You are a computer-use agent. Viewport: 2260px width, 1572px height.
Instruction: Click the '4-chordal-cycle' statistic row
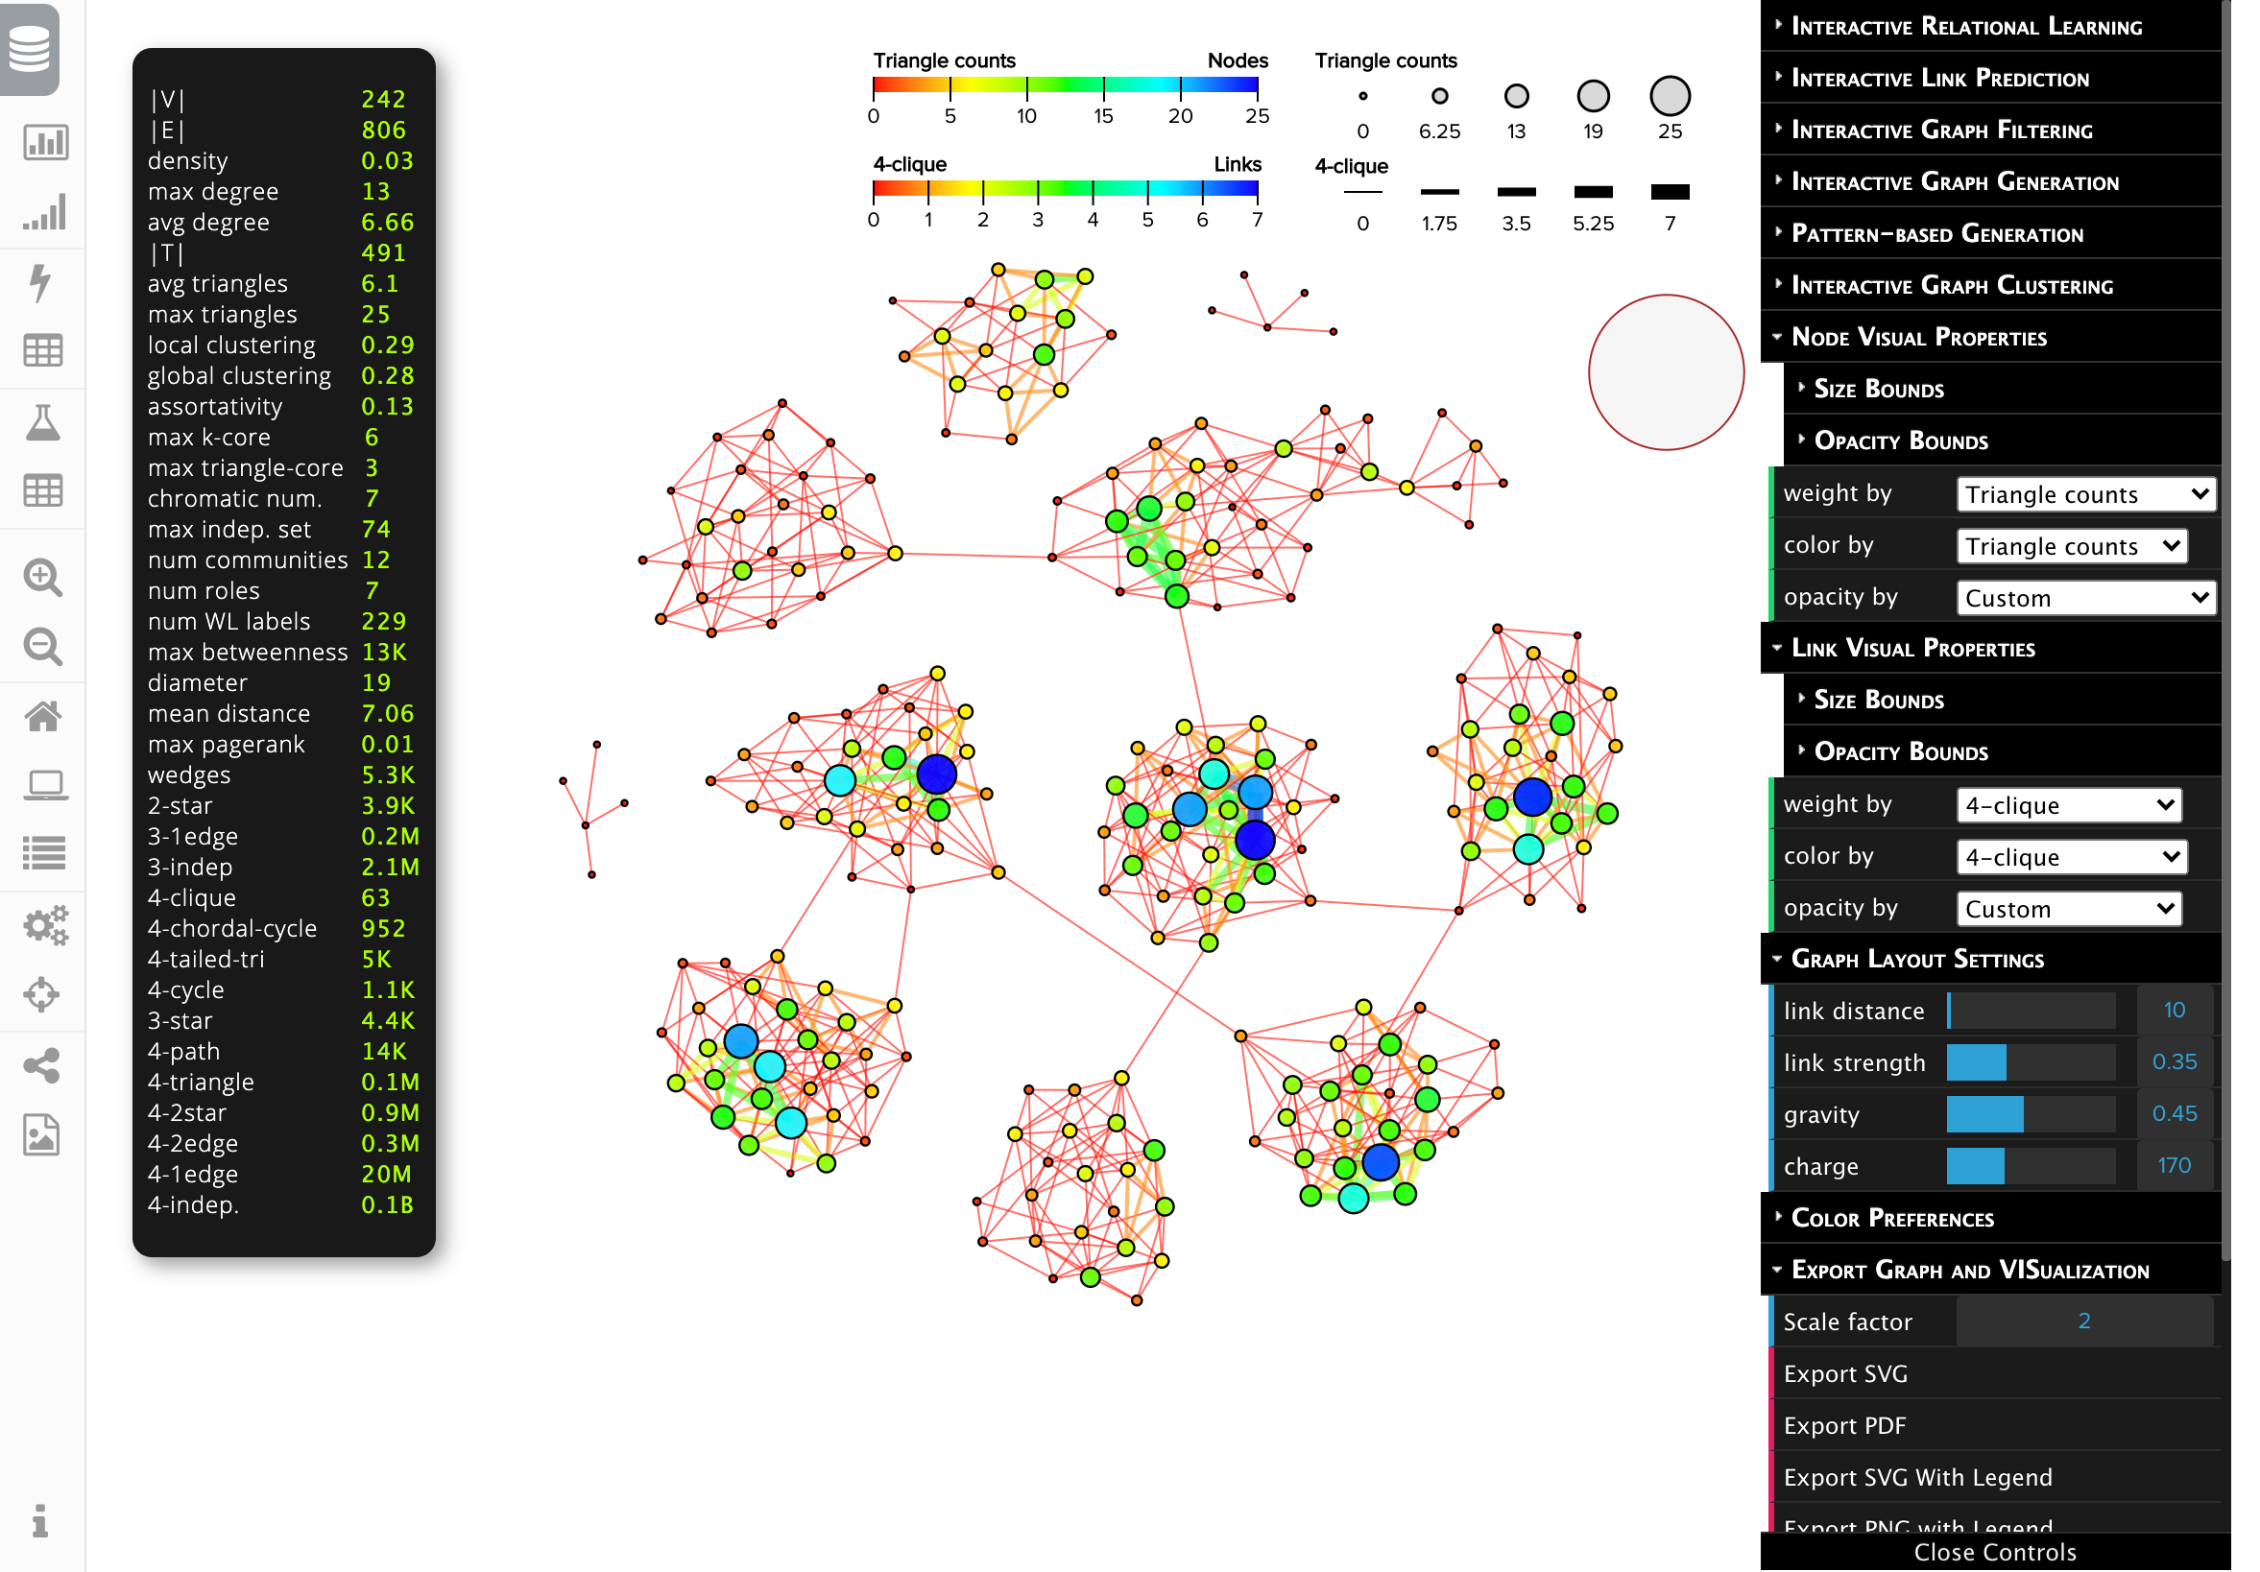[283, 928]
